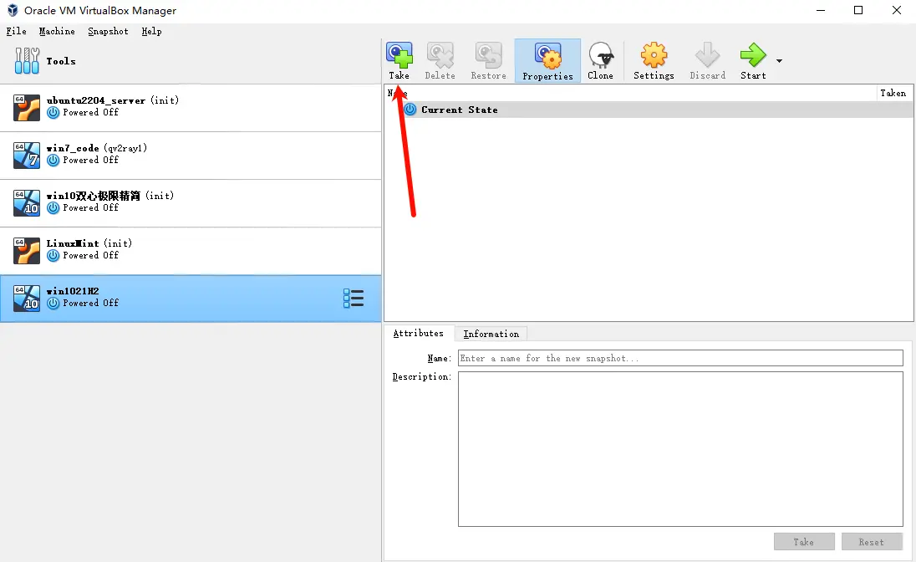Select the win1021H2 VM icon
This screenshot has width=916, height=562.
click(x=27, y=299)
